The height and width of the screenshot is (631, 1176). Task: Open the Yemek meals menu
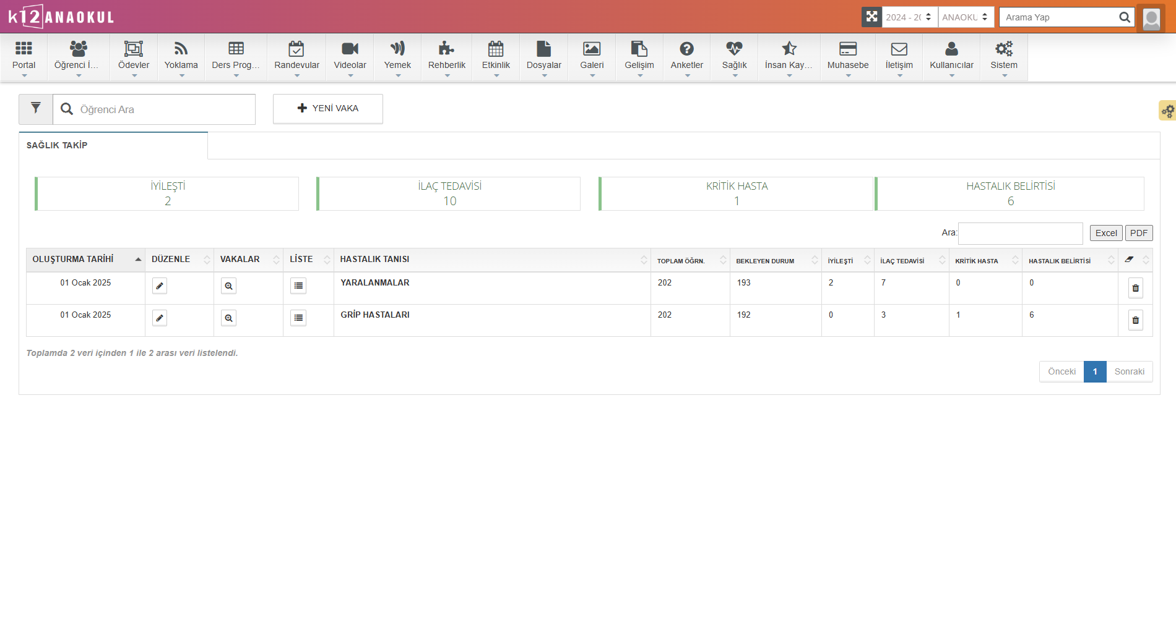pos(397,57)
